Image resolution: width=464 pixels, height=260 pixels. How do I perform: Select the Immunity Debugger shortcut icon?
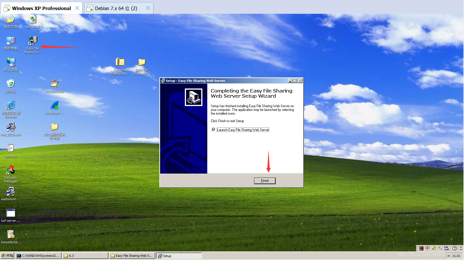[11, 174]
